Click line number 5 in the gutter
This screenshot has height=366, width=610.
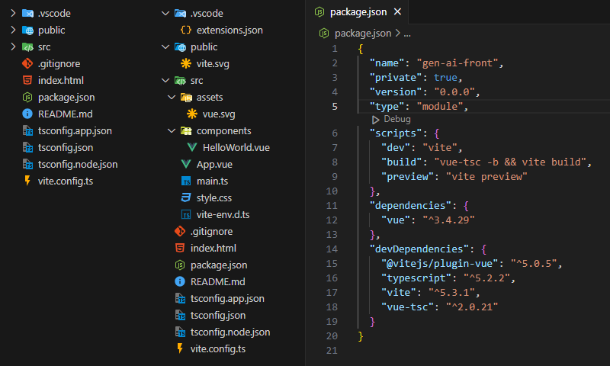(335, 107)
